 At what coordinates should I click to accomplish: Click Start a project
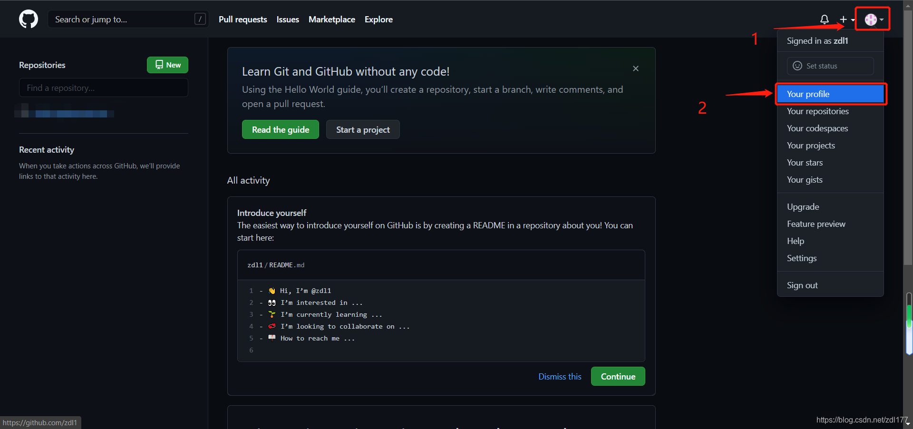363,129
